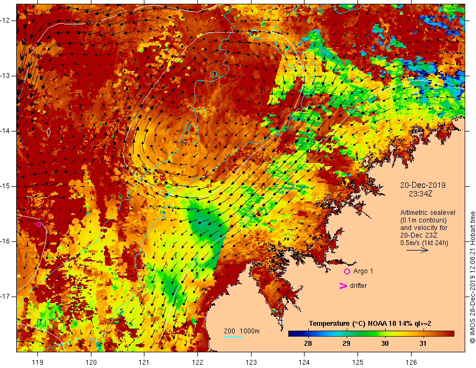Click the magenta Argo float marker near 119°E

coord(38,225)
